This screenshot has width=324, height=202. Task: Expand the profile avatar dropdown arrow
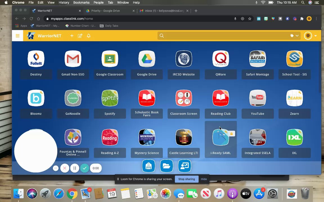coord(316,36)
